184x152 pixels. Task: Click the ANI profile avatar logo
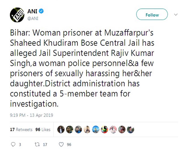(x=17, y=15)
